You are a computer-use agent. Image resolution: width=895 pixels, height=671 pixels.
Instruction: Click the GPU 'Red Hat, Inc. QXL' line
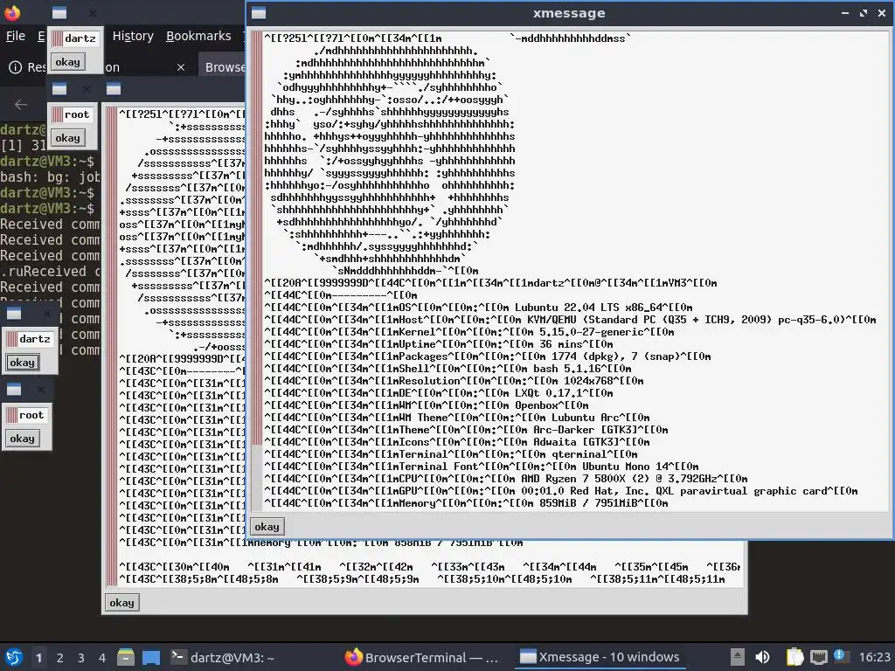pyautogui.click(x=560, y=491)
